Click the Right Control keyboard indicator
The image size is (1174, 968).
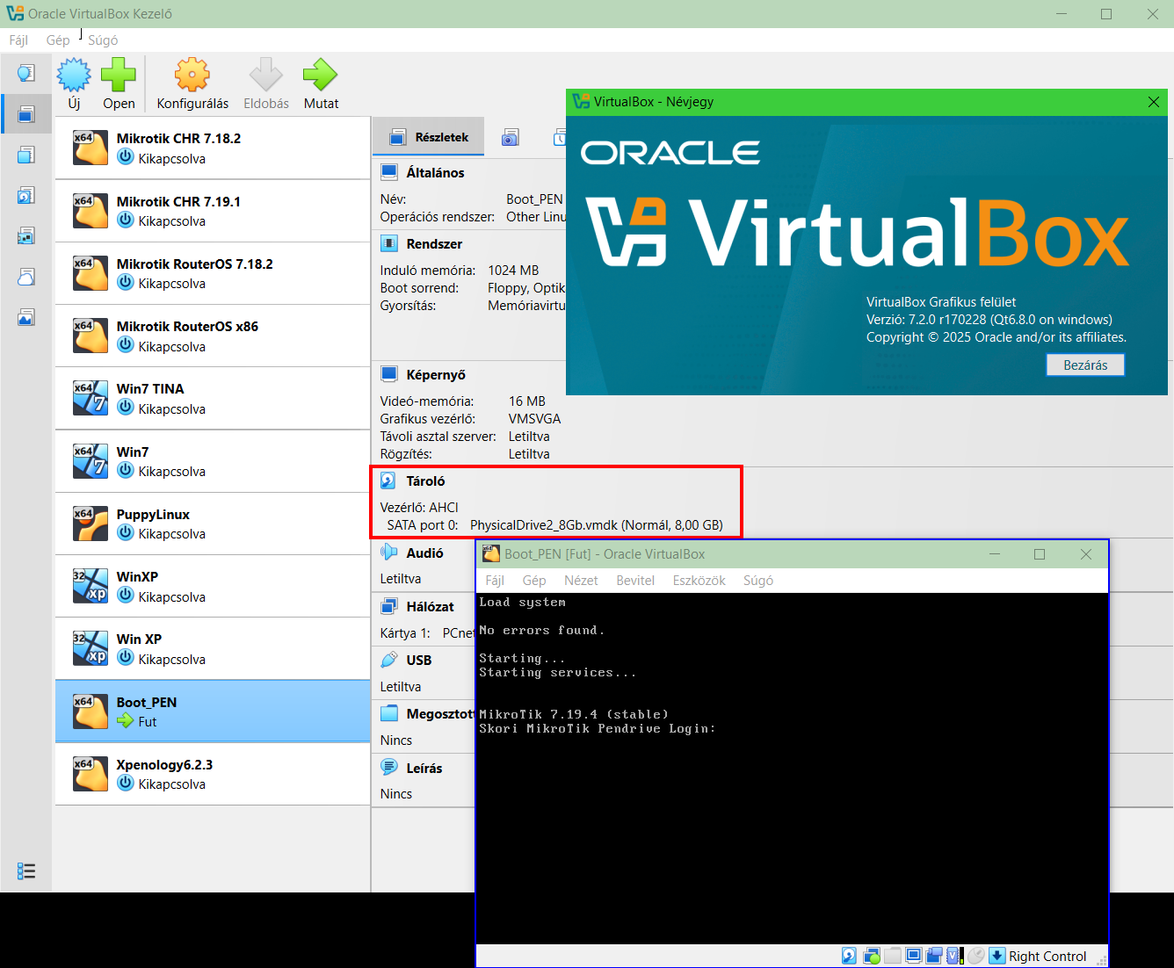click(x=1047, y=956)
